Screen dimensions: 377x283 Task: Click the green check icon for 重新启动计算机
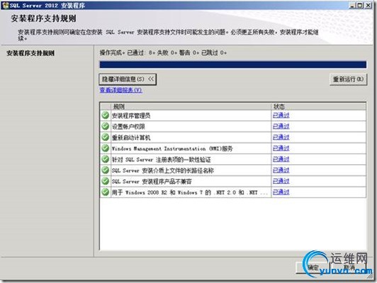[105, 137]
